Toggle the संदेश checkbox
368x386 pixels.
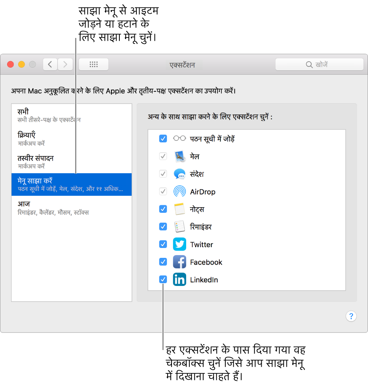[x=163, y=174]
